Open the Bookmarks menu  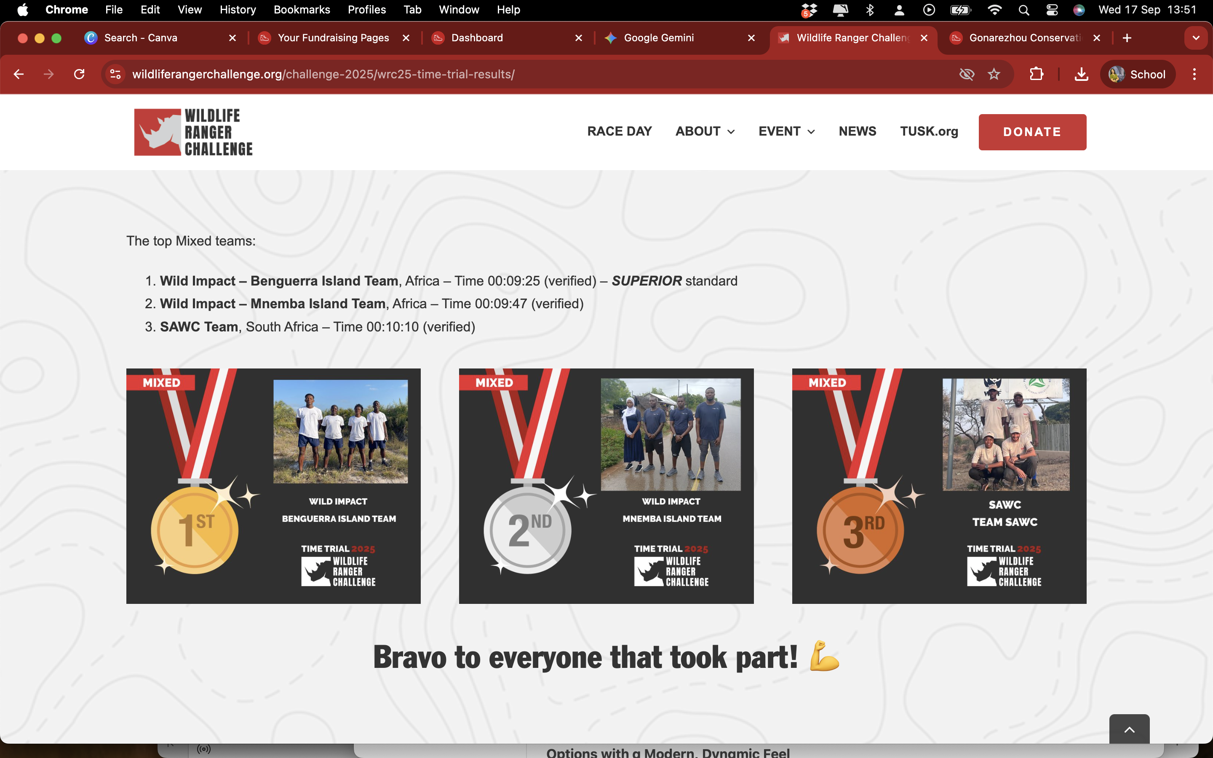302,10
